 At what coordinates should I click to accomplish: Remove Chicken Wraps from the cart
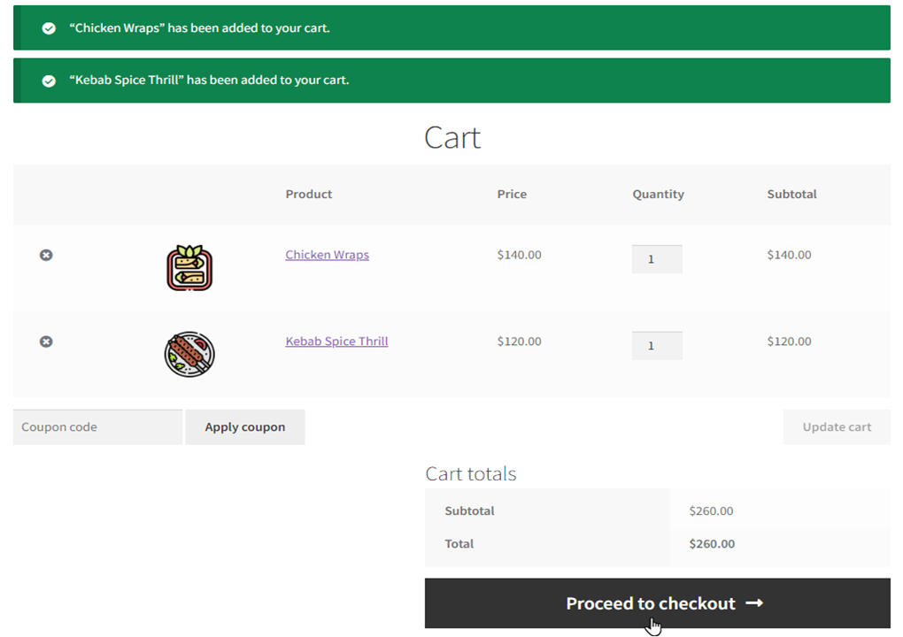point(46,255)
